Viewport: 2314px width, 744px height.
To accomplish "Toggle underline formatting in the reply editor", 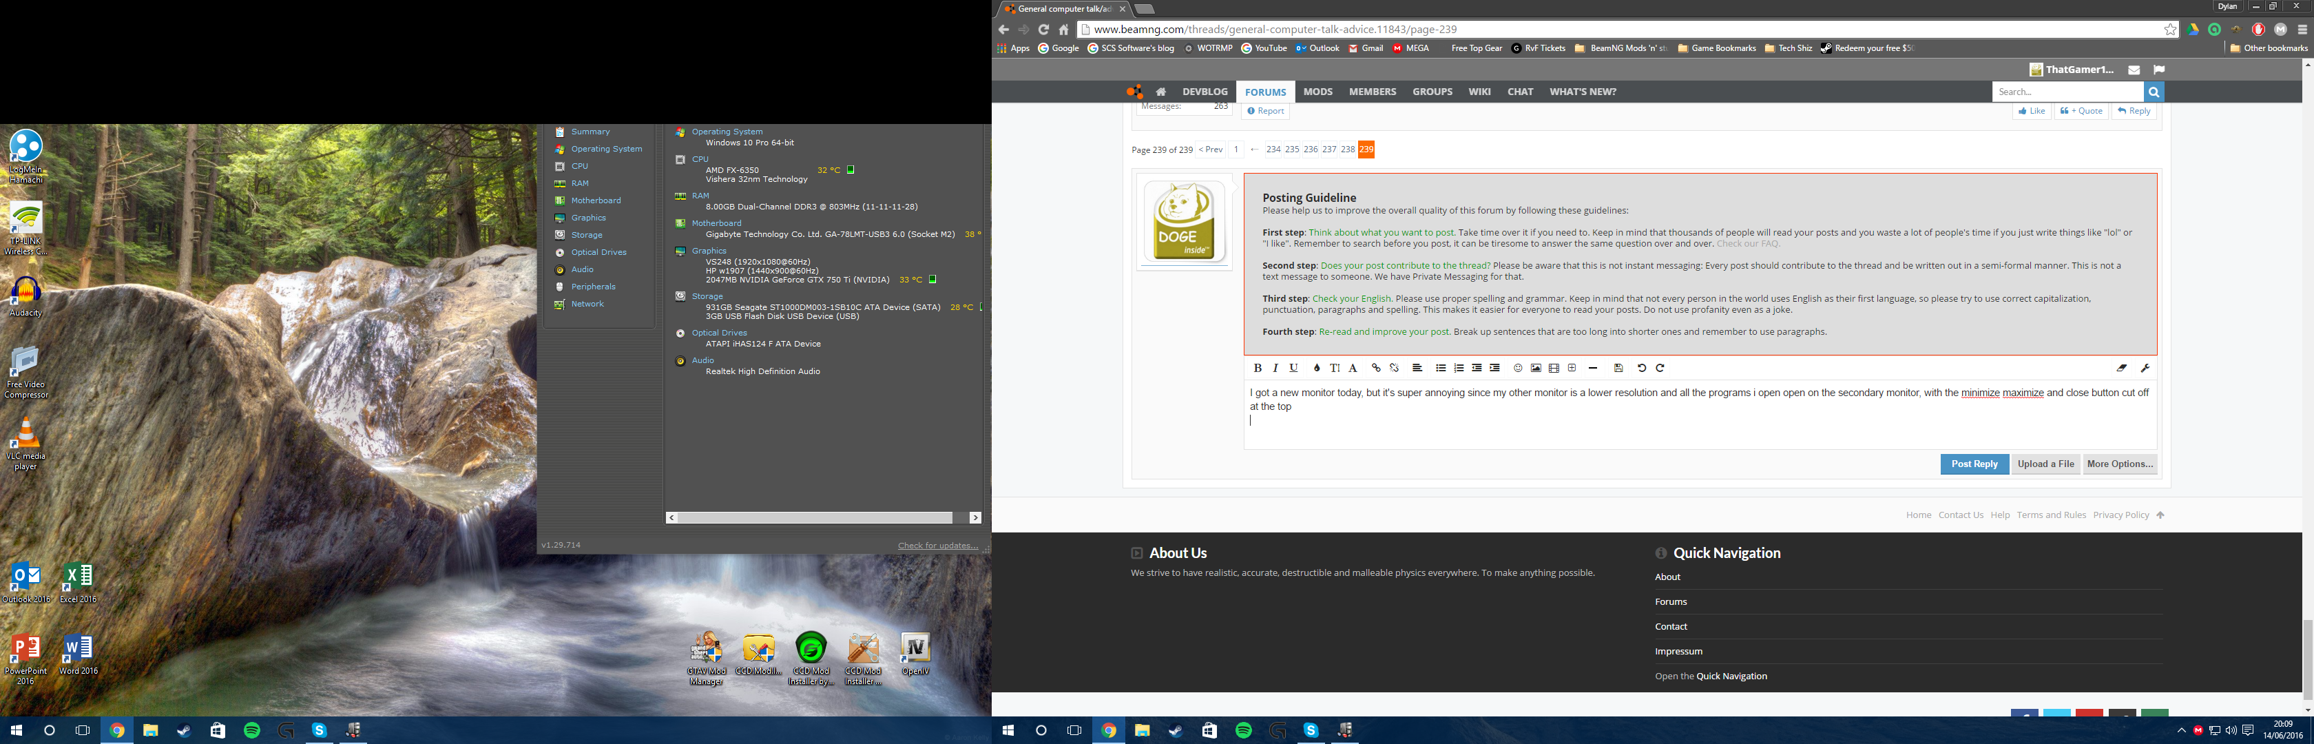I will pyautogui.click(x=1293, y=367).
